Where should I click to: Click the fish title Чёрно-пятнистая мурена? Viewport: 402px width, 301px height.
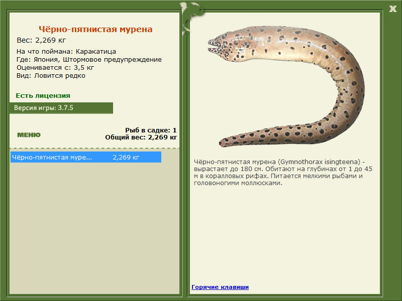click(x=95, y=29)
